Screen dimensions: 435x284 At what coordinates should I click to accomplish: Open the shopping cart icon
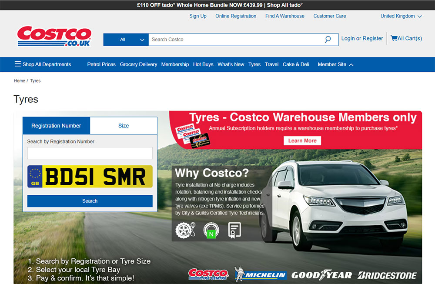point(394,38)
